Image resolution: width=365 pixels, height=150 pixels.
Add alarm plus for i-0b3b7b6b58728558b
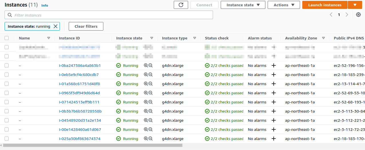coord(274,111)
